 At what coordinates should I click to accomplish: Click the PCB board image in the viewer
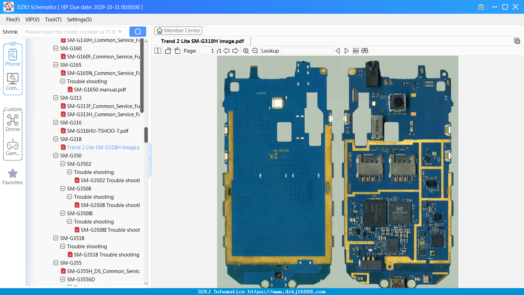(338, 172)
